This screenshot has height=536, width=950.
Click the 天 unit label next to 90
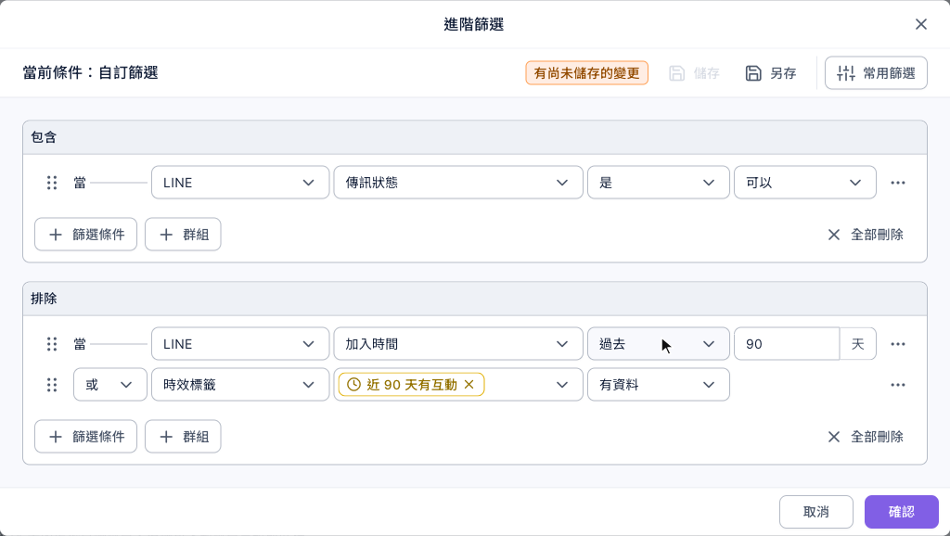pos(858,343)
